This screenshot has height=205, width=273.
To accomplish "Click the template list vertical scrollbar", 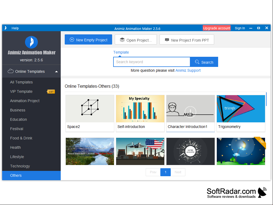I will (266, 99).
